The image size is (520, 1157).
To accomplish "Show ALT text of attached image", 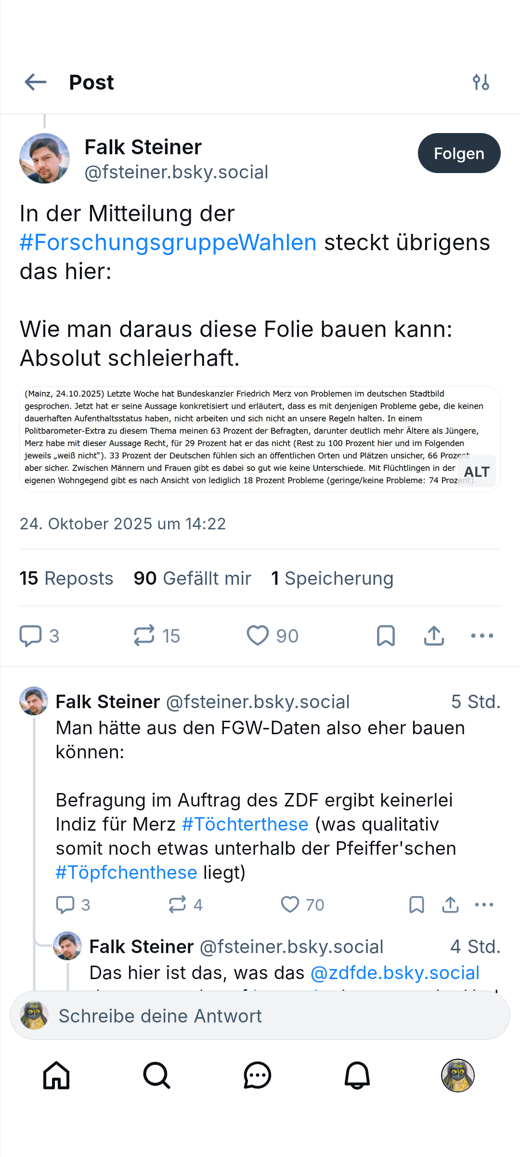I will (x=476, y=471).
